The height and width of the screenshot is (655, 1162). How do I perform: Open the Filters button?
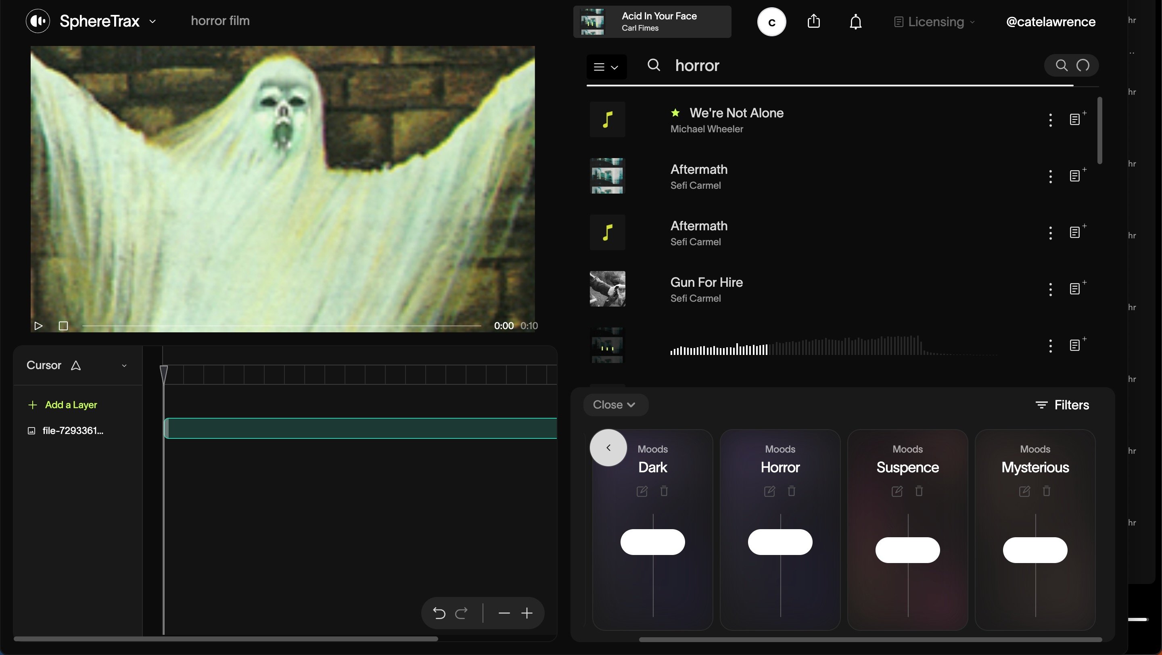(1062, 405)
